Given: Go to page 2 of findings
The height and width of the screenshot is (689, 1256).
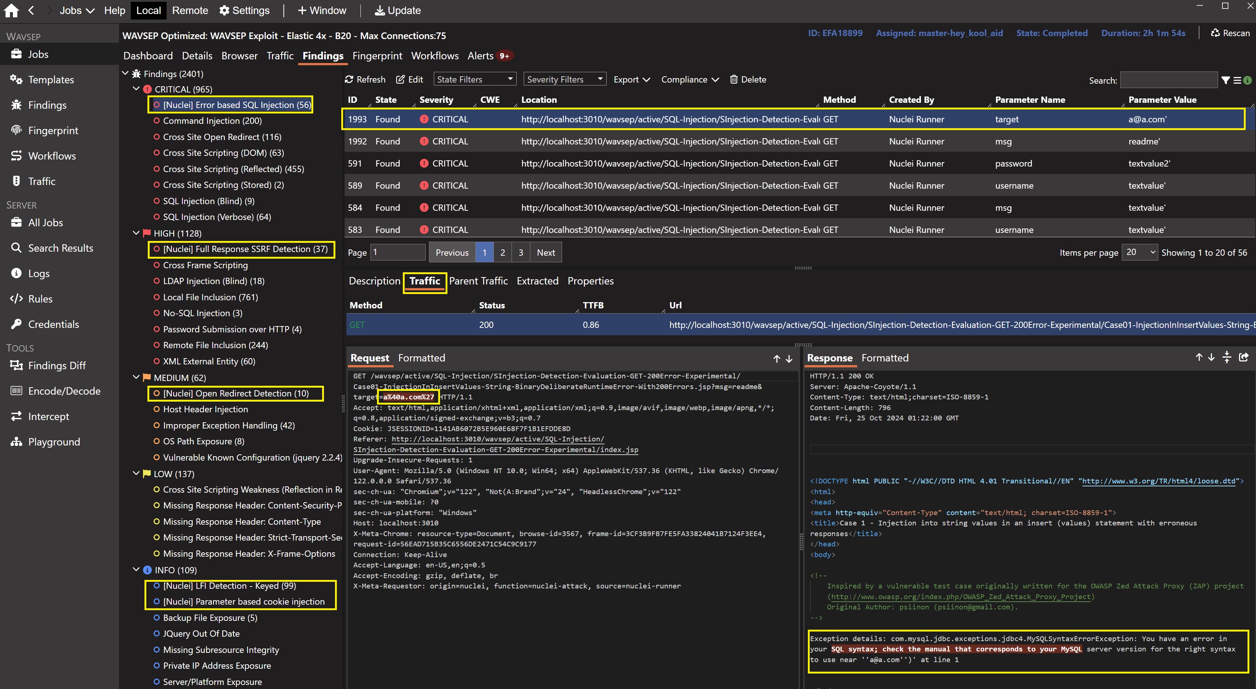Looking at the screenshot, I should pos(502,253).
